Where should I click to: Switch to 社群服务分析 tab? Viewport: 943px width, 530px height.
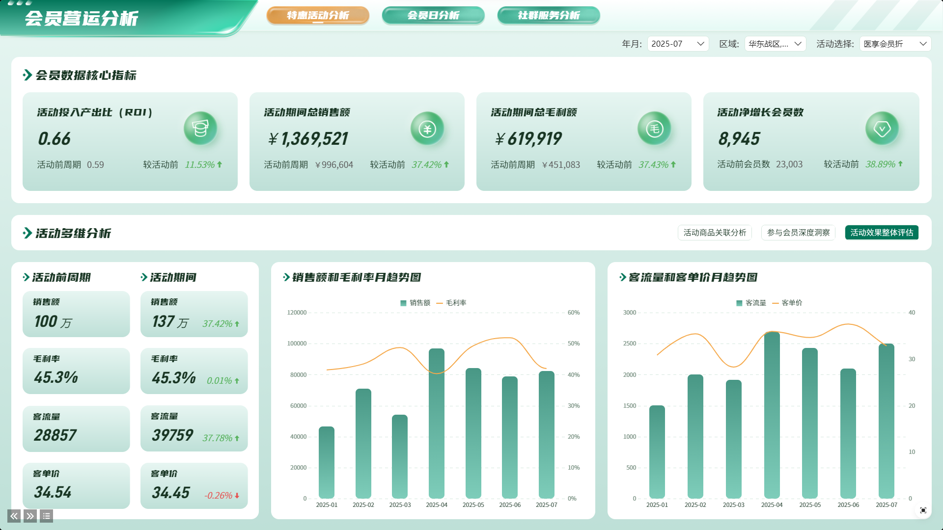(x=548, y=15)
